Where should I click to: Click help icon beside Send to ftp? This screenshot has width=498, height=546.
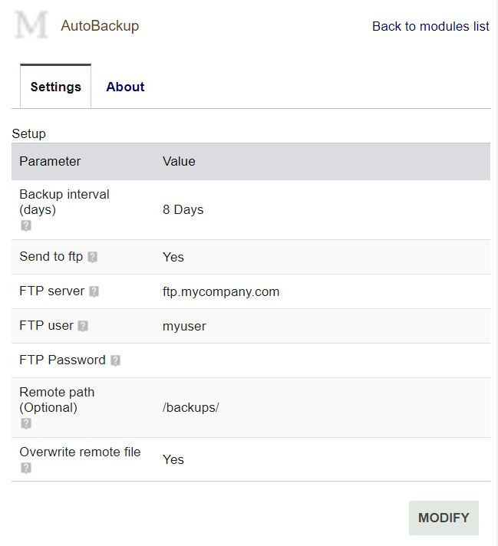point(93,258)
